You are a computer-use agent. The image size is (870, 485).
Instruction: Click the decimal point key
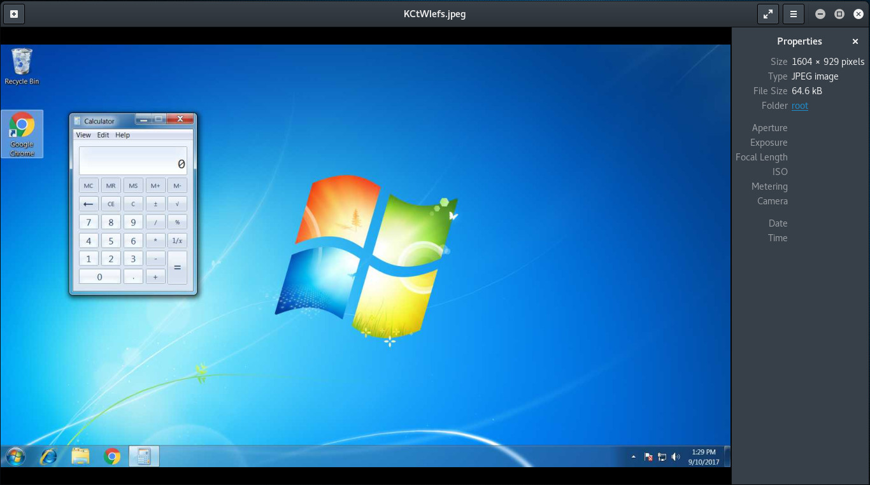133,277
